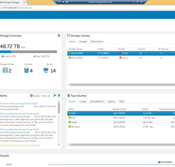
Task: Click Top Volumes scroll-left arrow
Action: click(x=69, y=145)
